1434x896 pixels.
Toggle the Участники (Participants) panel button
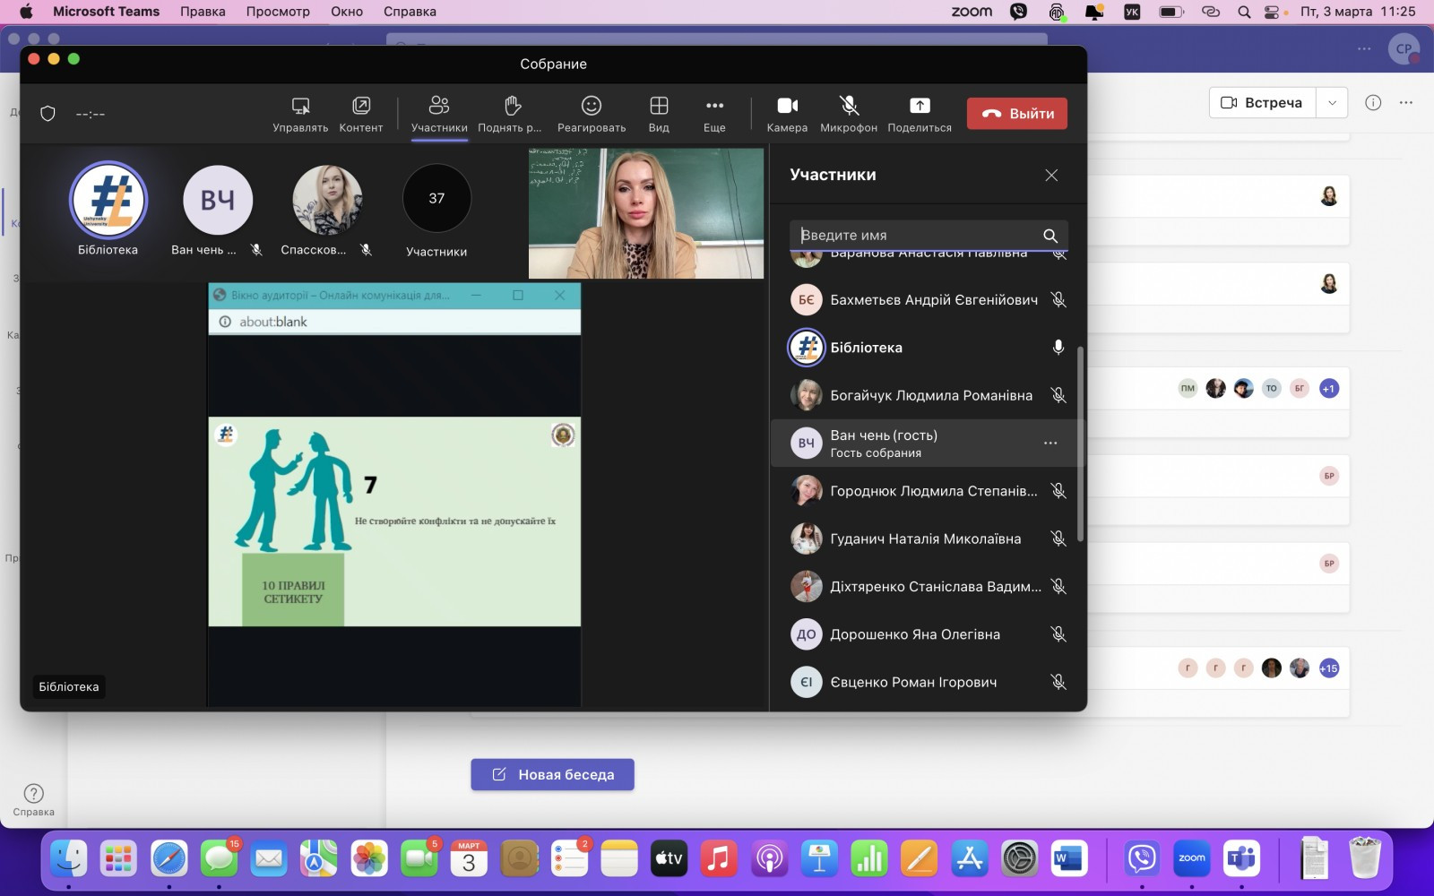(x=439, y=114)
